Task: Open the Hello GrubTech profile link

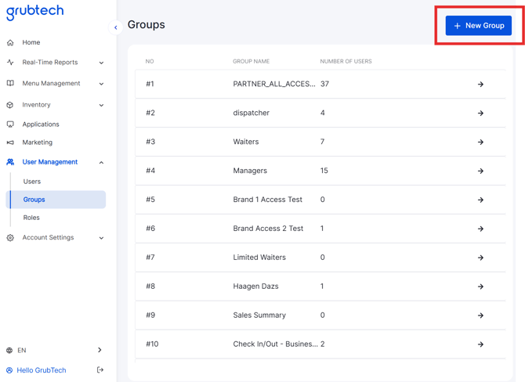Action: (42, 370)
